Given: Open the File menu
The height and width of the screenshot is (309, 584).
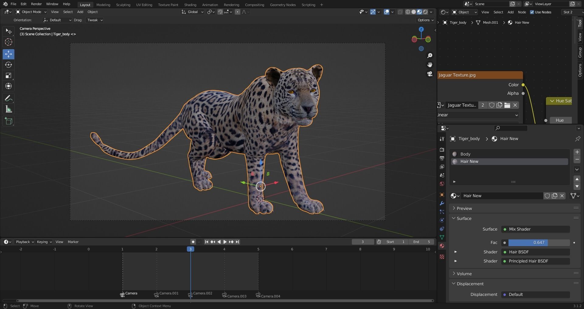Looking at the screenshot, I should [13, 4].
